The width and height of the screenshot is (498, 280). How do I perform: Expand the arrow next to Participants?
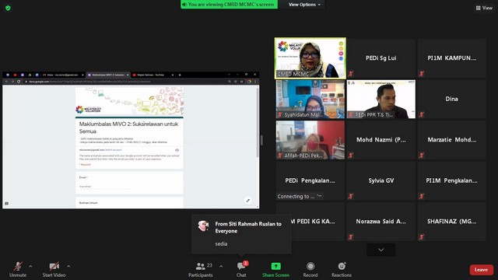coord(221,266)
